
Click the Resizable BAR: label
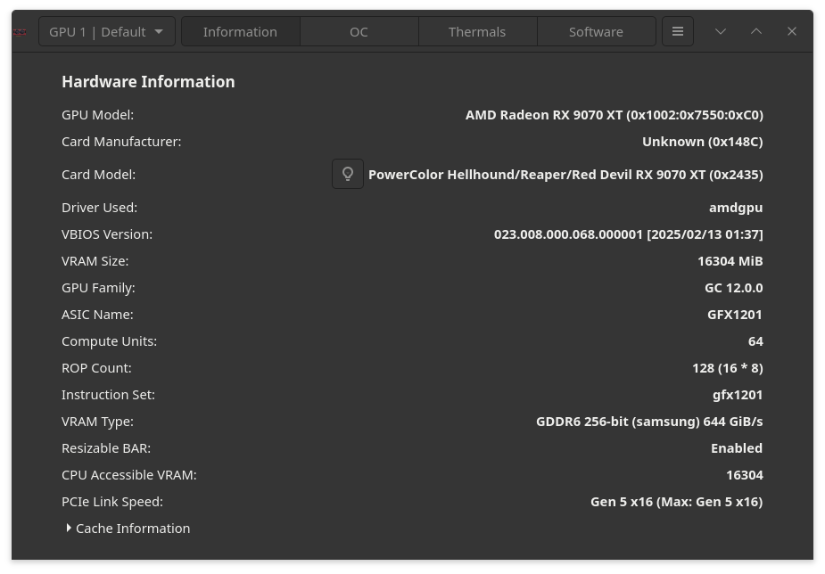click(x=106, y=448)
